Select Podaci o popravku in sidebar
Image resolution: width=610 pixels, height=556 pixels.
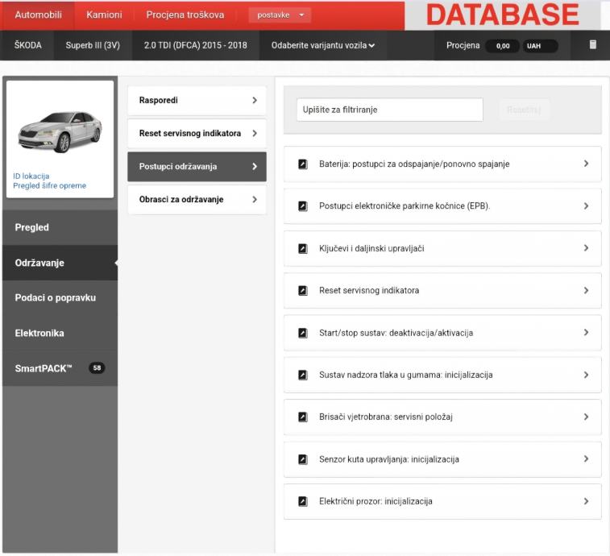pyautogui.click(x=56, y=297)
